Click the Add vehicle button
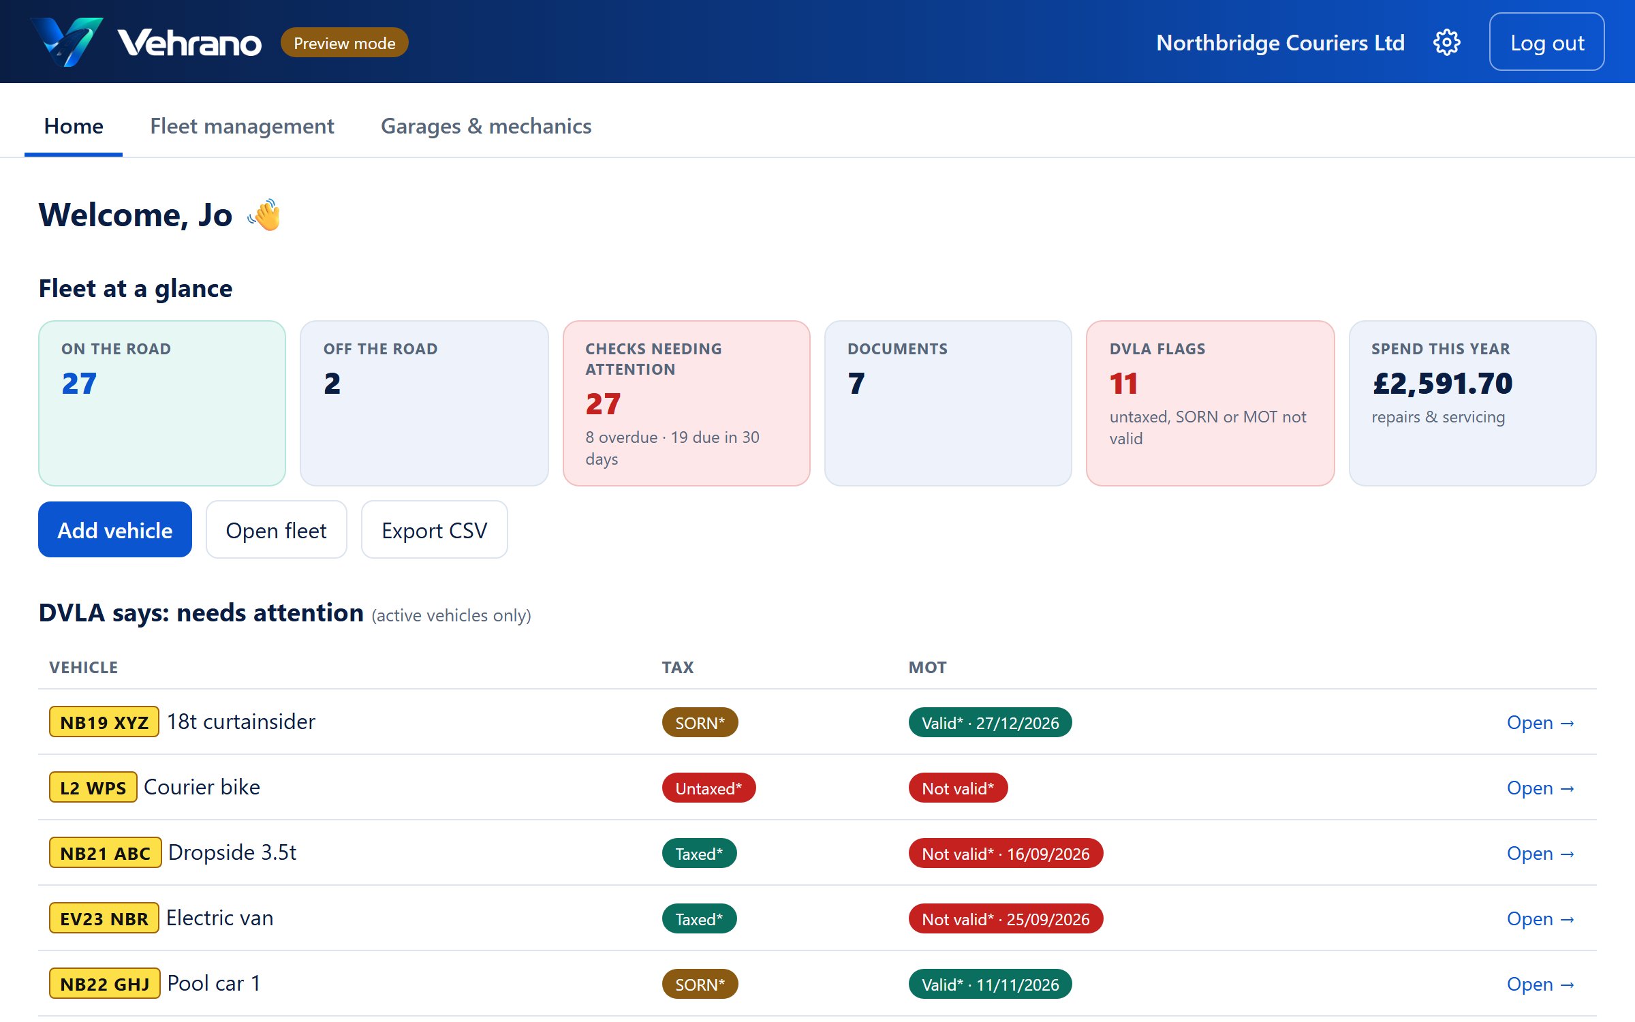This screenshot has width=1635, height=1022. pyautogui.click(x=114, y=530)
